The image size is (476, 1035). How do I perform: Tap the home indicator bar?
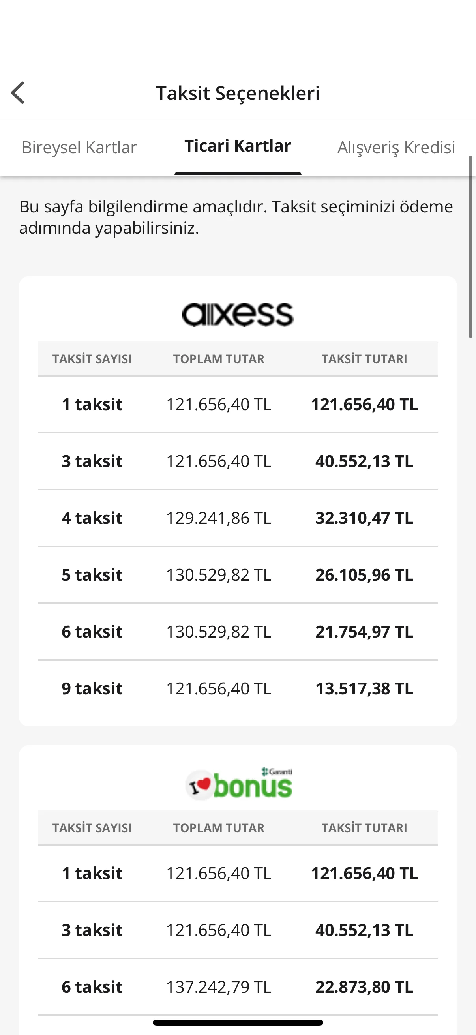[x=238, y=1022]
